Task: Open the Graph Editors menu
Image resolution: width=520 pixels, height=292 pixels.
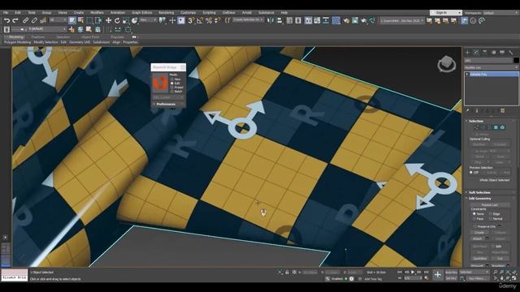Action: [142, 13]
